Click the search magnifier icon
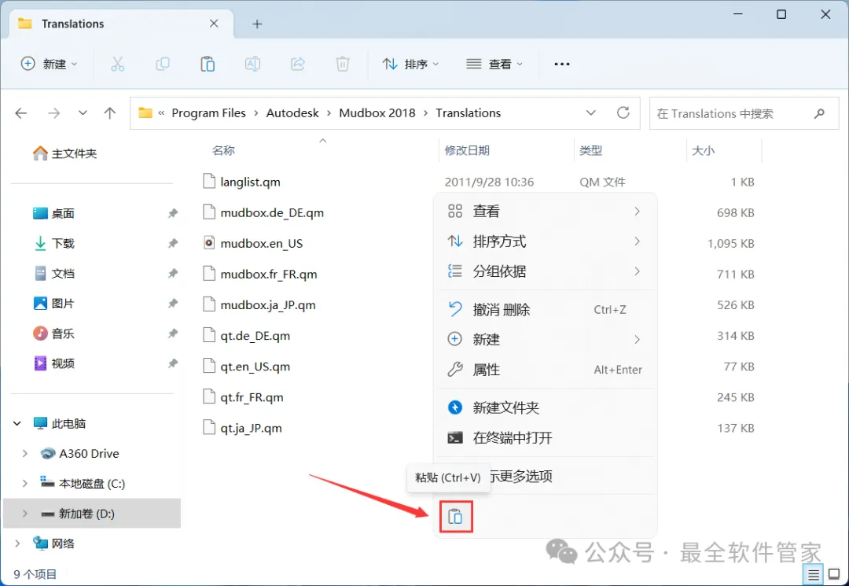Image resolution: width=849 pixels, height=586 pixels. point(819,113)
